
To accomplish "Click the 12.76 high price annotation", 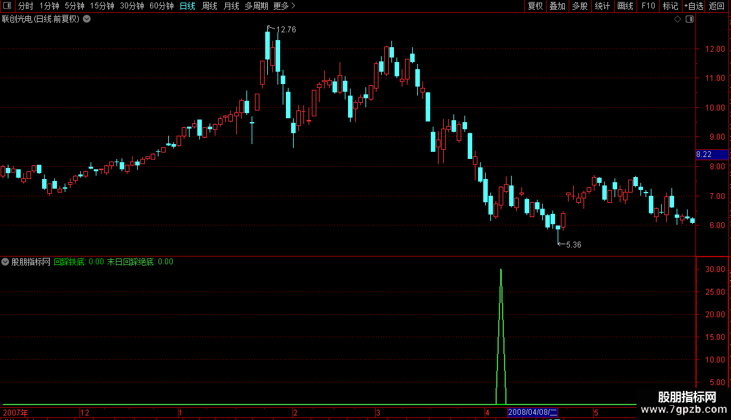I will coord(286,30).
